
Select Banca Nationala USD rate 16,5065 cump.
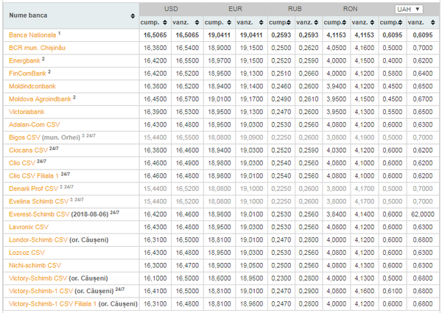(x=155, y=35)
